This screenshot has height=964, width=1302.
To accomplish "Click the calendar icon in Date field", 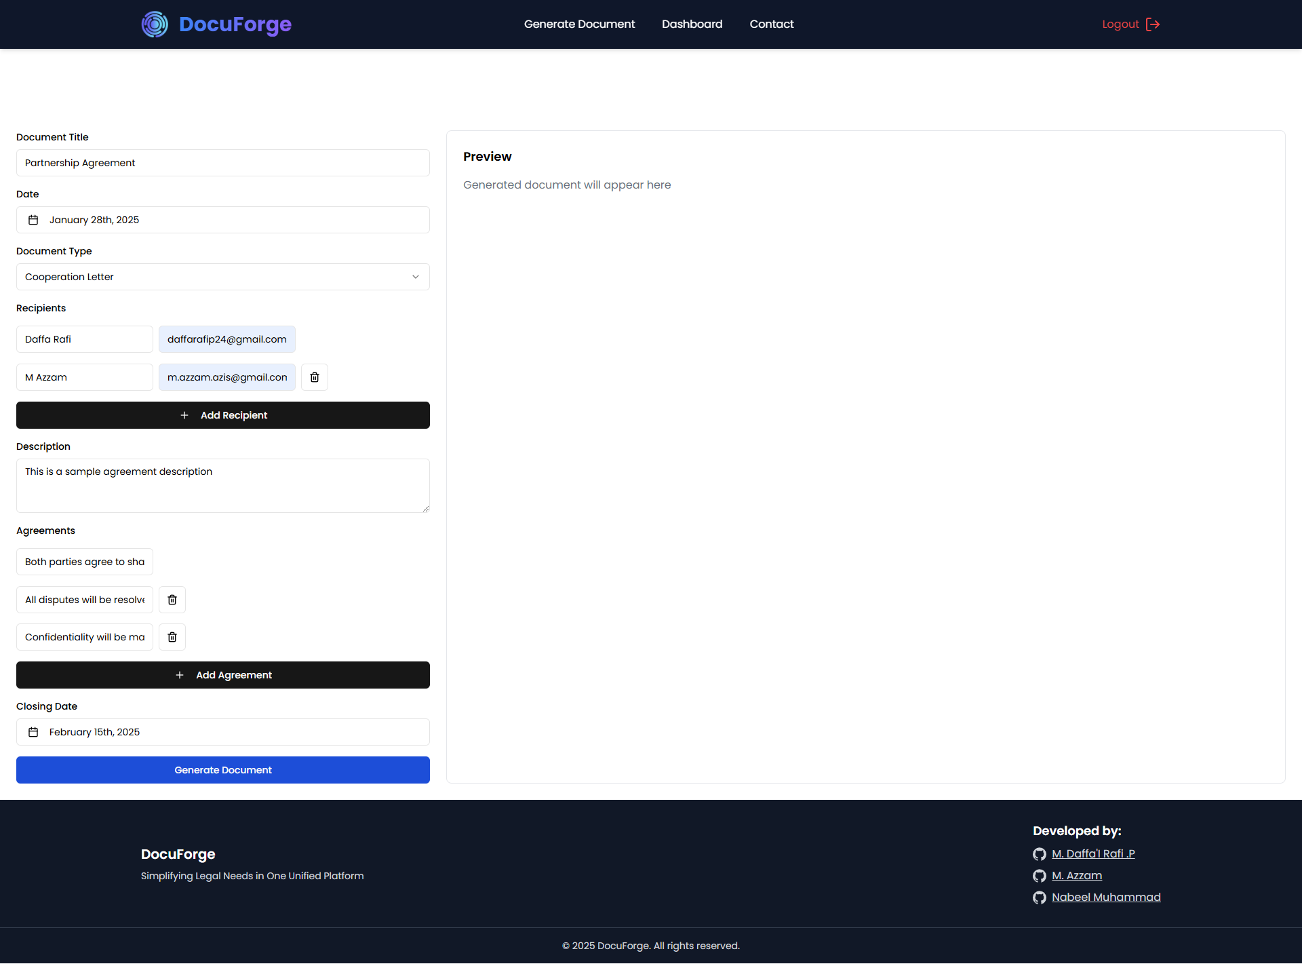I will click(33, 220).
